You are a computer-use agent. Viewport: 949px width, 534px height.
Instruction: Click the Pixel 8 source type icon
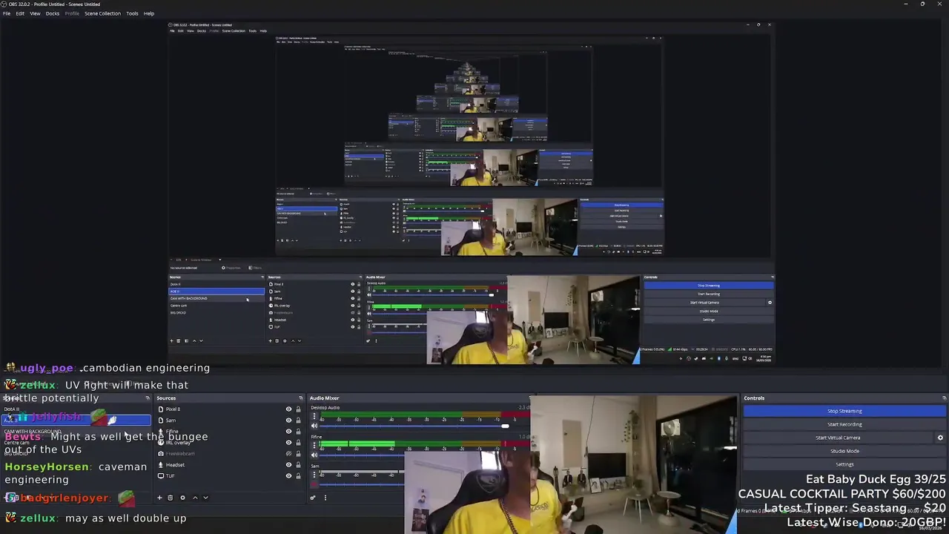coord(161,409)
